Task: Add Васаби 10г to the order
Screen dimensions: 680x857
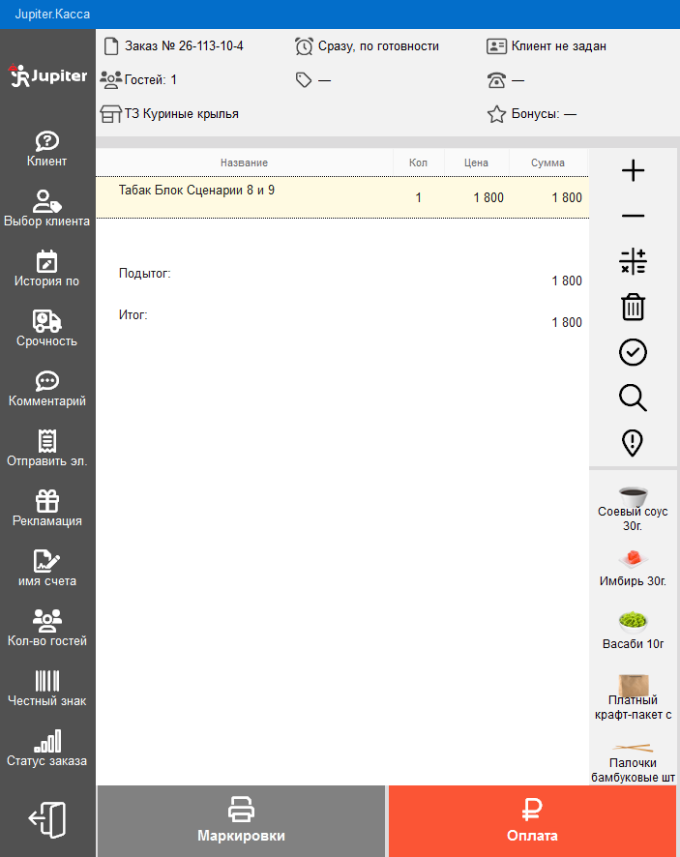Action: (x=633, y=630)
